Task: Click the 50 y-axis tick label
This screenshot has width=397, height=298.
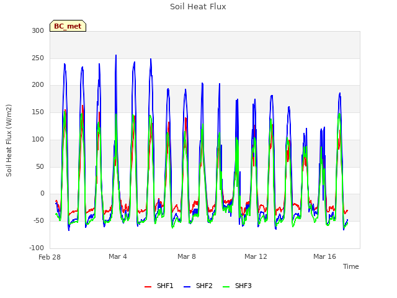Action: [40, 166]
